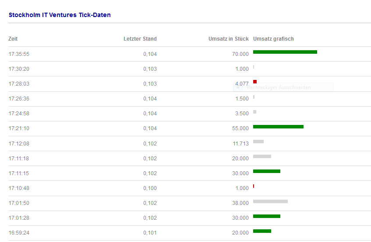Click the 55.000 volume value
This screenshot has height=242, width=371.
240,128
